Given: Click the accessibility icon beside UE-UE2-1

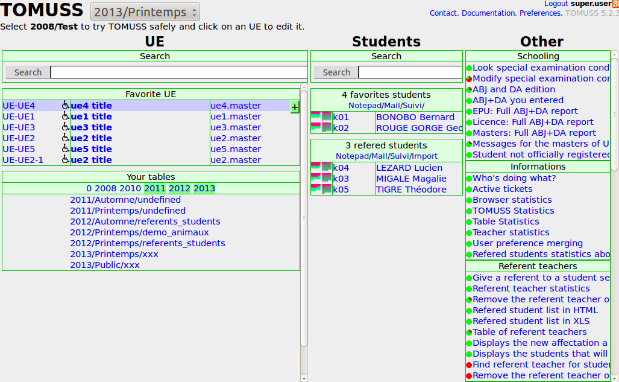Looking at the screenshot, I should 66,159.
